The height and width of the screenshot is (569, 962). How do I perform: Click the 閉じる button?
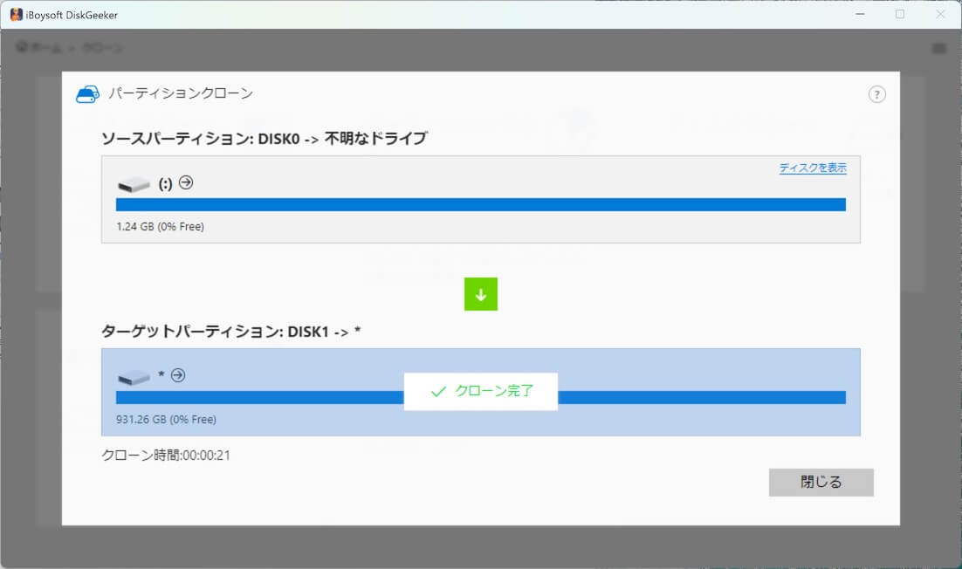(x=821, y=483)
